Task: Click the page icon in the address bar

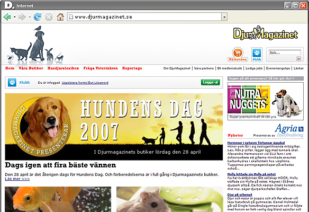Action: click(x=71, y=17)
